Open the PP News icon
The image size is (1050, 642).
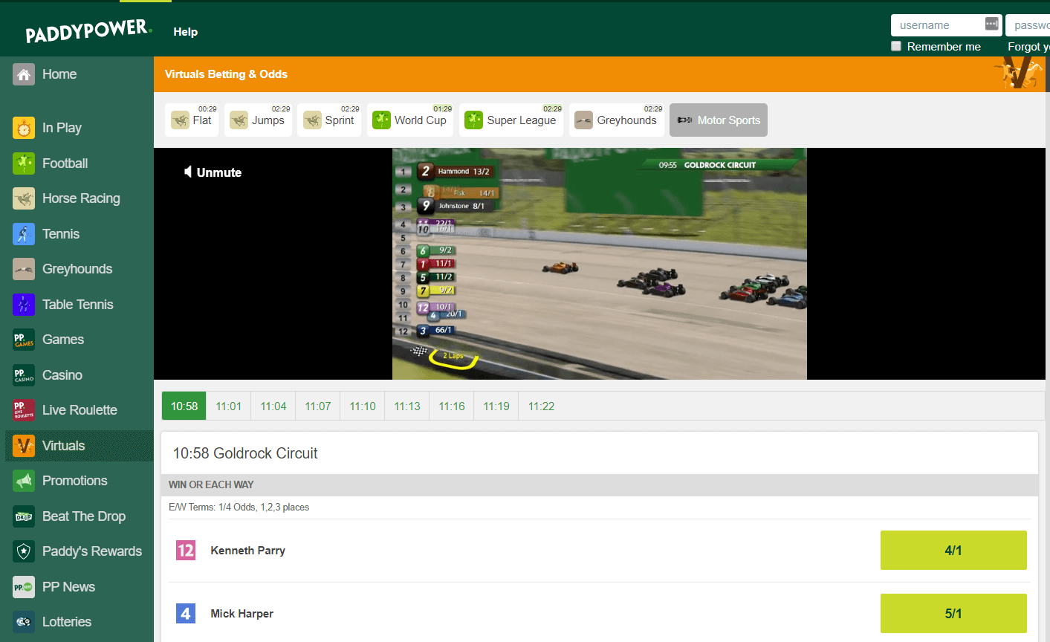pos(24,587)
